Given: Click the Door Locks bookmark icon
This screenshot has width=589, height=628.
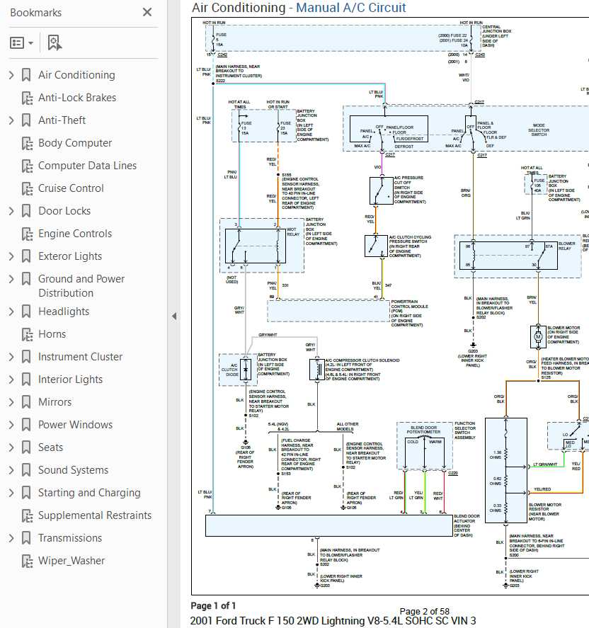Looking at the screenshot, I should pyautogui.click(x=26, y=211).
